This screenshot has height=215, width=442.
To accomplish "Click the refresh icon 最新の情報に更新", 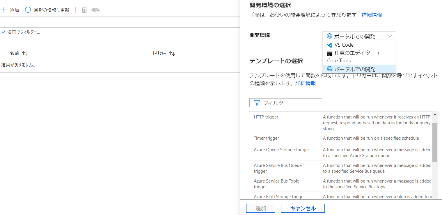I will point(28,10).
